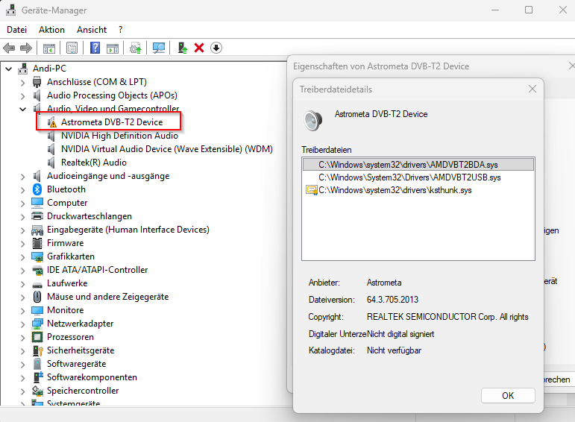This screenshot has height=422, width=575.
Task: Expand Audio Processing Objects (APOs) node
Action: click(x=22, y=96)
